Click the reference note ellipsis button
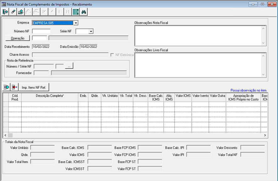 [69, 66]
